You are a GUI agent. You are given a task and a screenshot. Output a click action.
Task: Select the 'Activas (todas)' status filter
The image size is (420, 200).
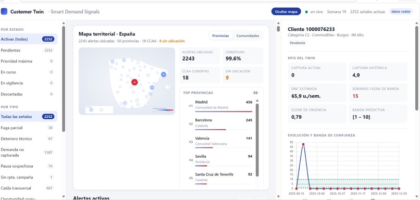(x=29, y=39)
